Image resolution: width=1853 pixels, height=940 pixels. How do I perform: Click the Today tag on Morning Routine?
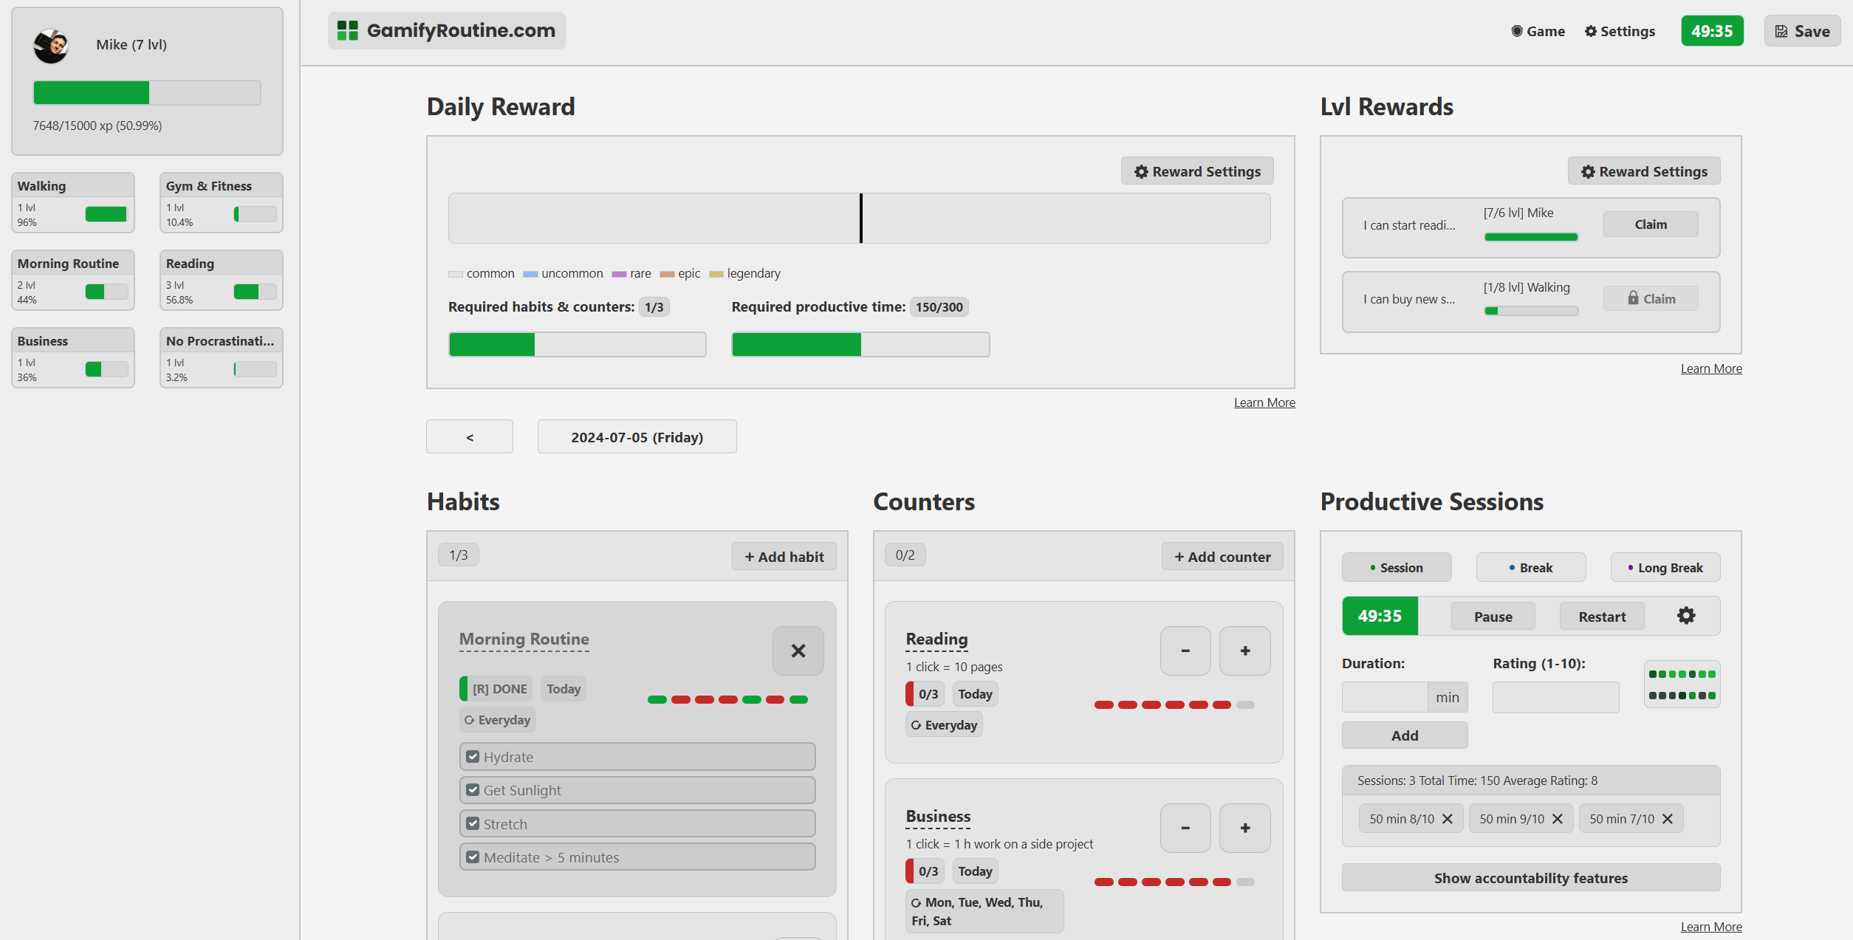pyautogui.click(x=564, y=689)
